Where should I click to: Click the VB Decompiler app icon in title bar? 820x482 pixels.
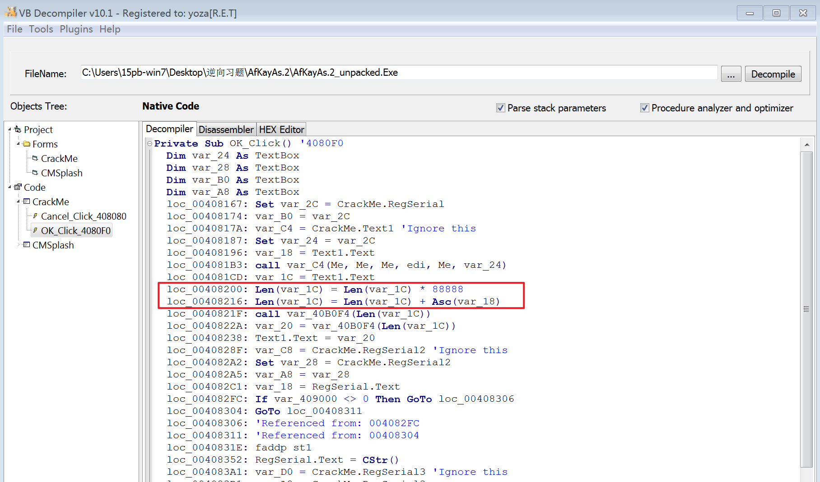tap(11, 12)
